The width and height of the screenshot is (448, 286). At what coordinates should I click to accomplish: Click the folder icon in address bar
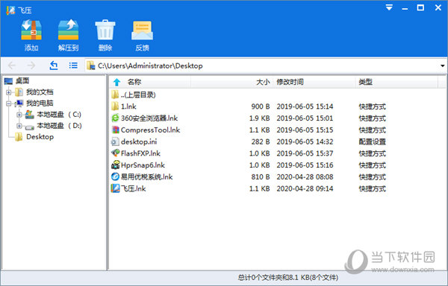[91, 66]
